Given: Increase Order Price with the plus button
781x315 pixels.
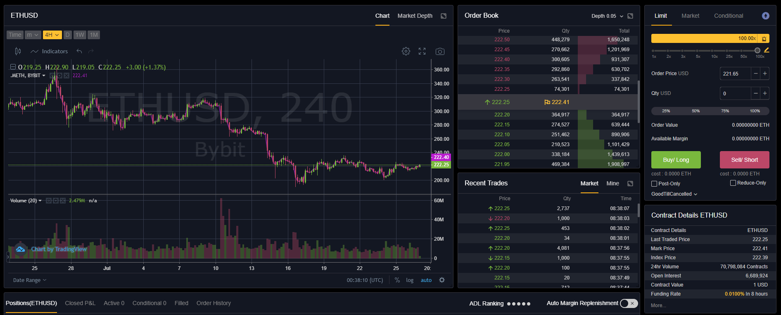Looking at the screenshot, I should (765, 73).
